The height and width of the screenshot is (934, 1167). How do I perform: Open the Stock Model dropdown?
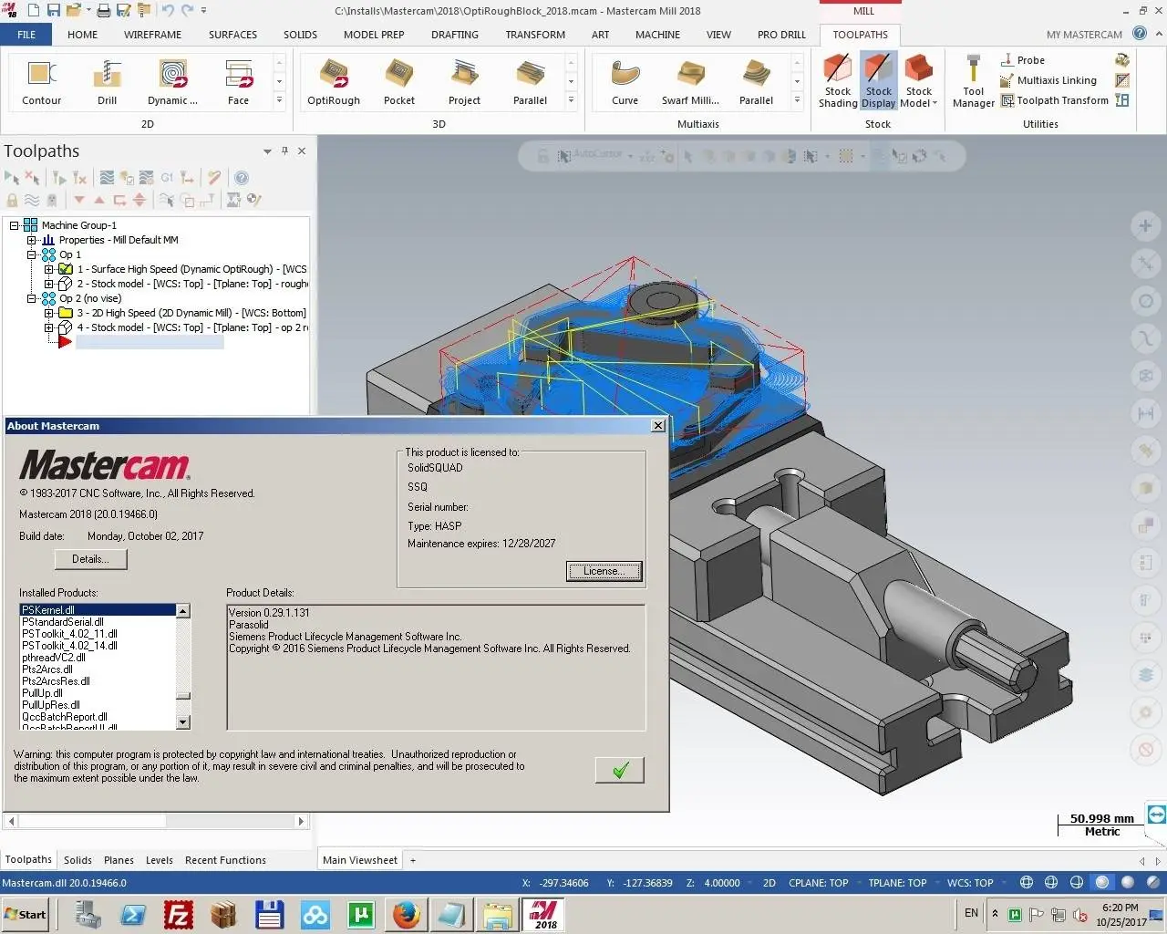point(919,81)
